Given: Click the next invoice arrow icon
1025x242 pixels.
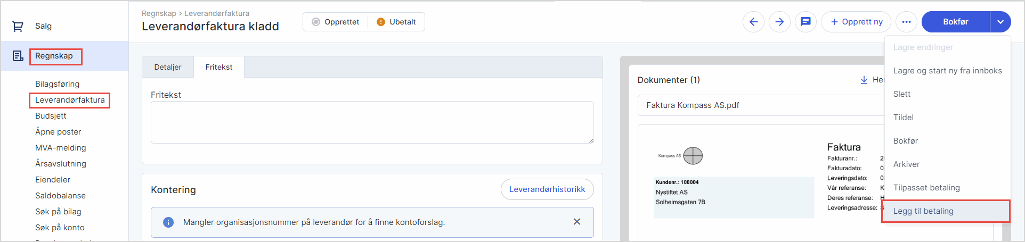Looking at the screenshot, I should pyautogui.click(x=779, y=22).
